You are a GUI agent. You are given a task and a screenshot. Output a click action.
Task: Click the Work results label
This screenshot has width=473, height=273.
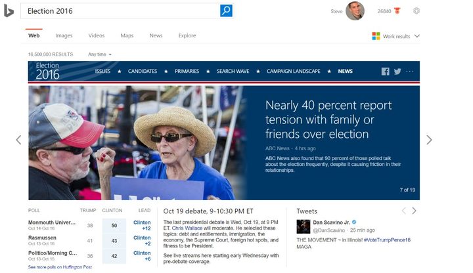click(396, 37)
